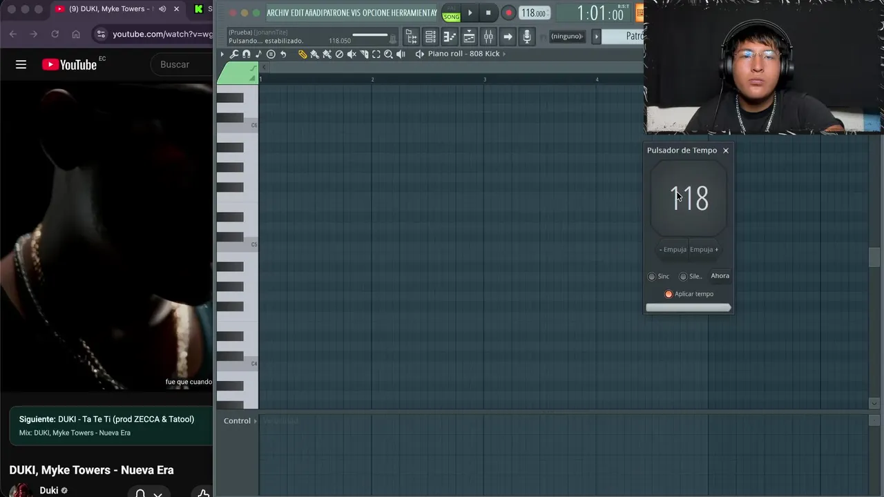Select the Playback scrub speaker tool
The height and width of the screenshot is (497, 884).
pyautogui.click(x=401, y=54)
